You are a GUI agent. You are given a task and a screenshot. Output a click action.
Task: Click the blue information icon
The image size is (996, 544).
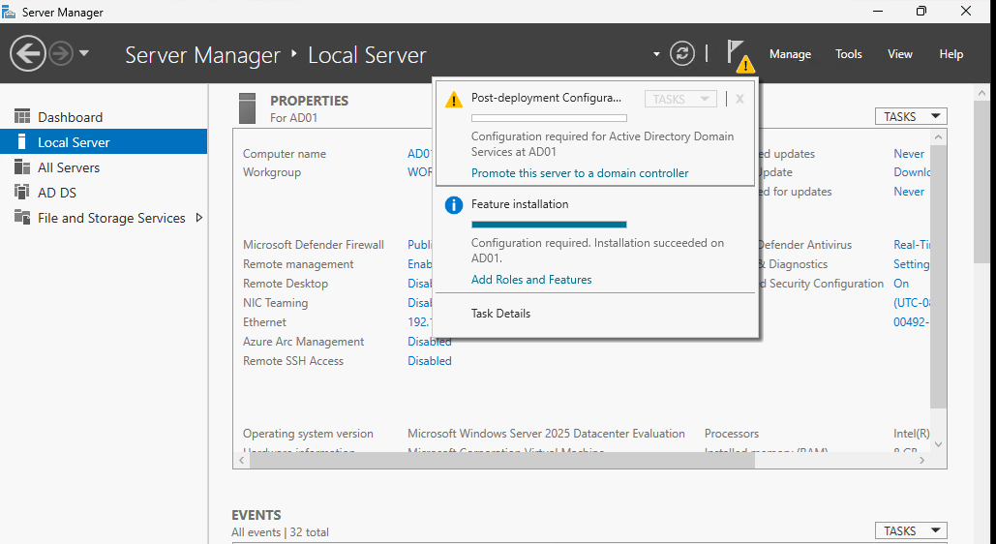(454, 205)
